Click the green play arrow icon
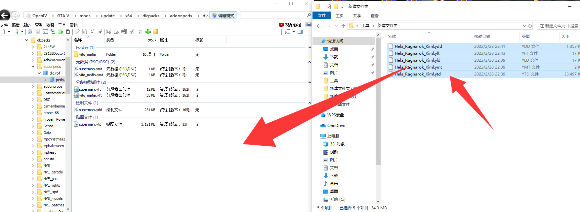 pos(61,32)
